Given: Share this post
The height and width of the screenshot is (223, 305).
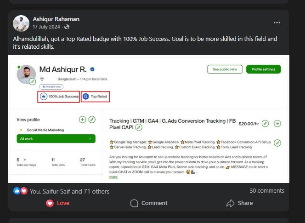Looking at the screenshot, I should tap(239, 203).
